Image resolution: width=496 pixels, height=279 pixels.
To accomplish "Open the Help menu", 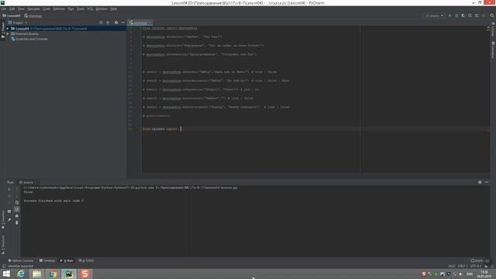I will click(114, 9).
